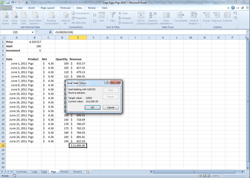
Task: Open Existing Connections
Action: click(51, 18)
